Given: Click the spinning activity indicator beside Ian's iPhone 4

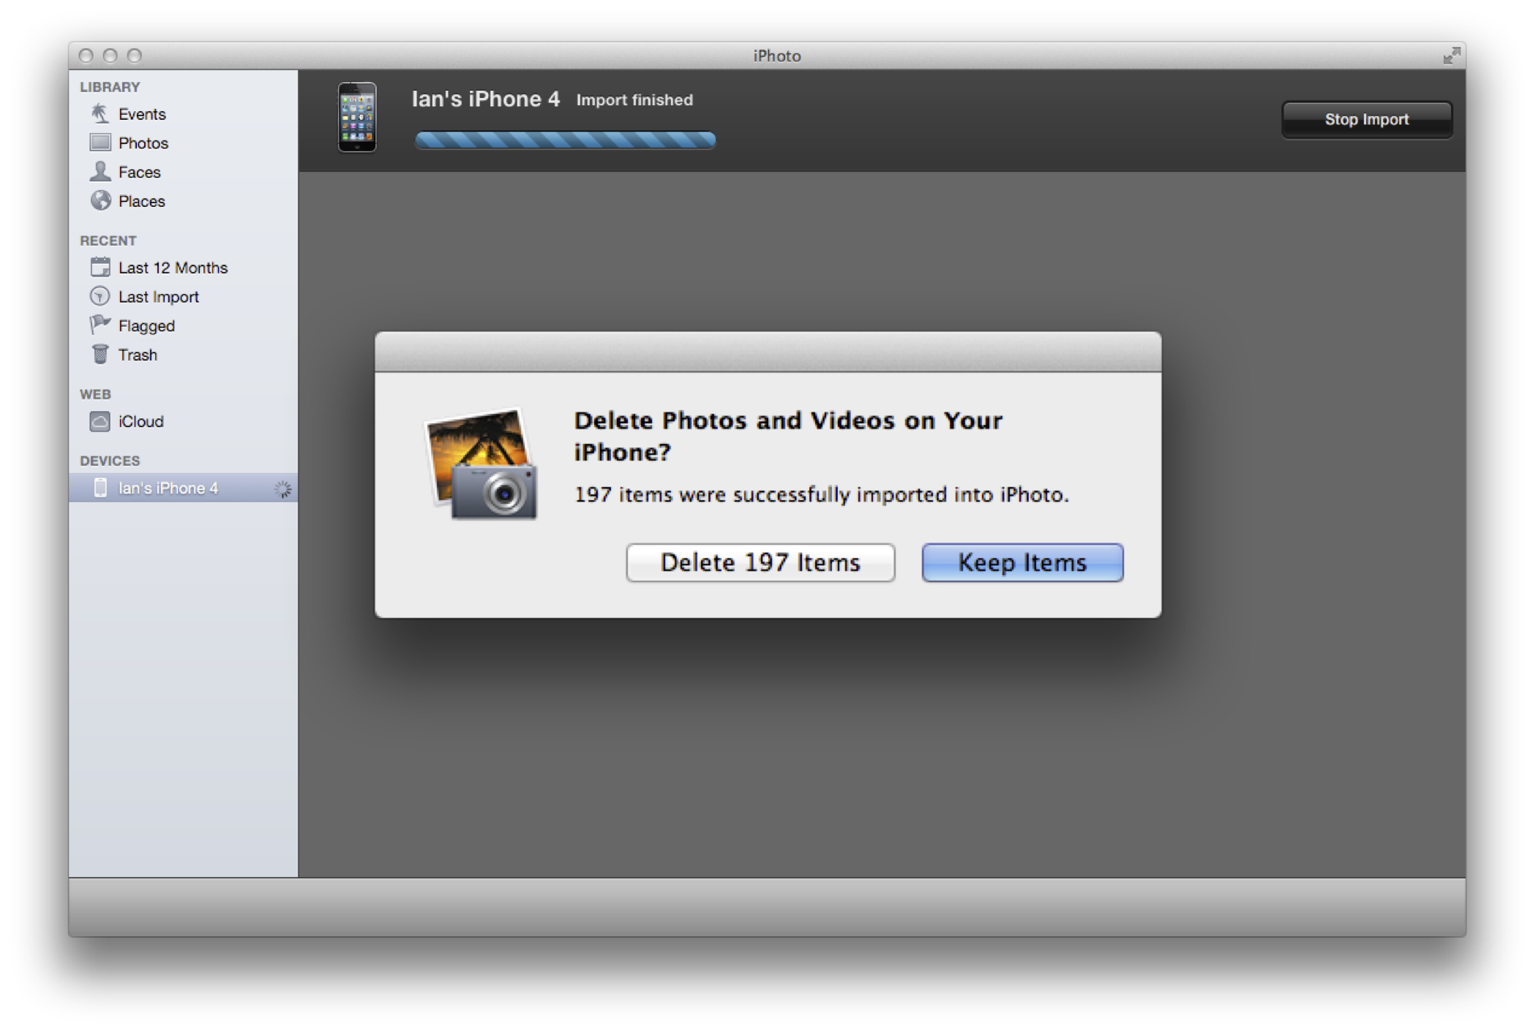Looking at the screenshot, I should (x=282, y=489).
